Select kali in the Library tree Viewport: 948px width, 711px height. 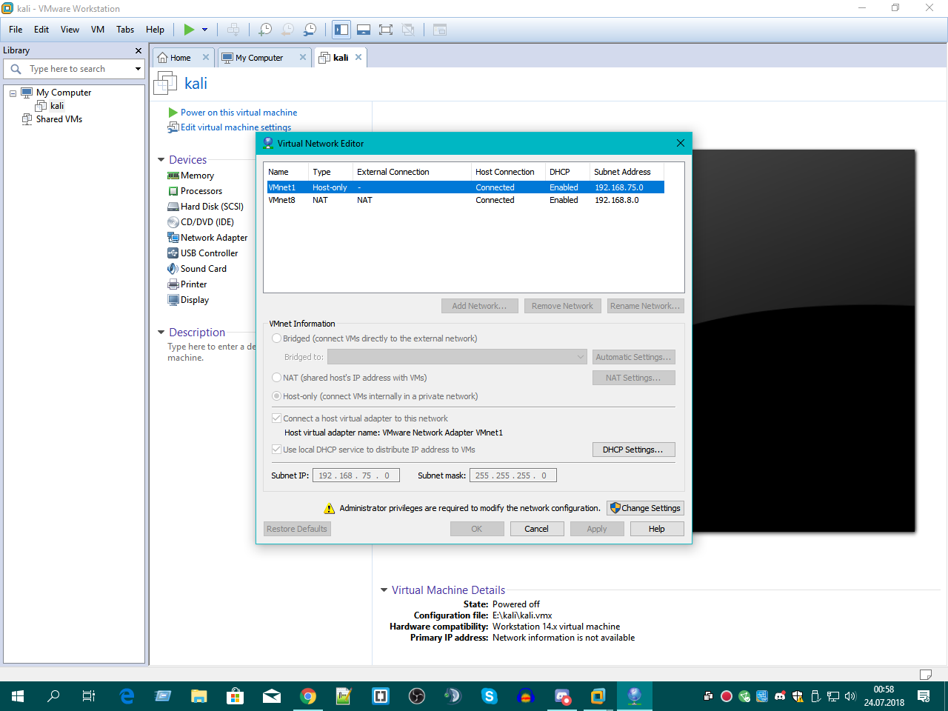(x=57, y=106)
